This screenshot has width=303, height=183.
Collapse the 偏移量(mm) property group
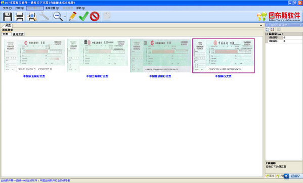pyautogui.click(x=267, y=34)
